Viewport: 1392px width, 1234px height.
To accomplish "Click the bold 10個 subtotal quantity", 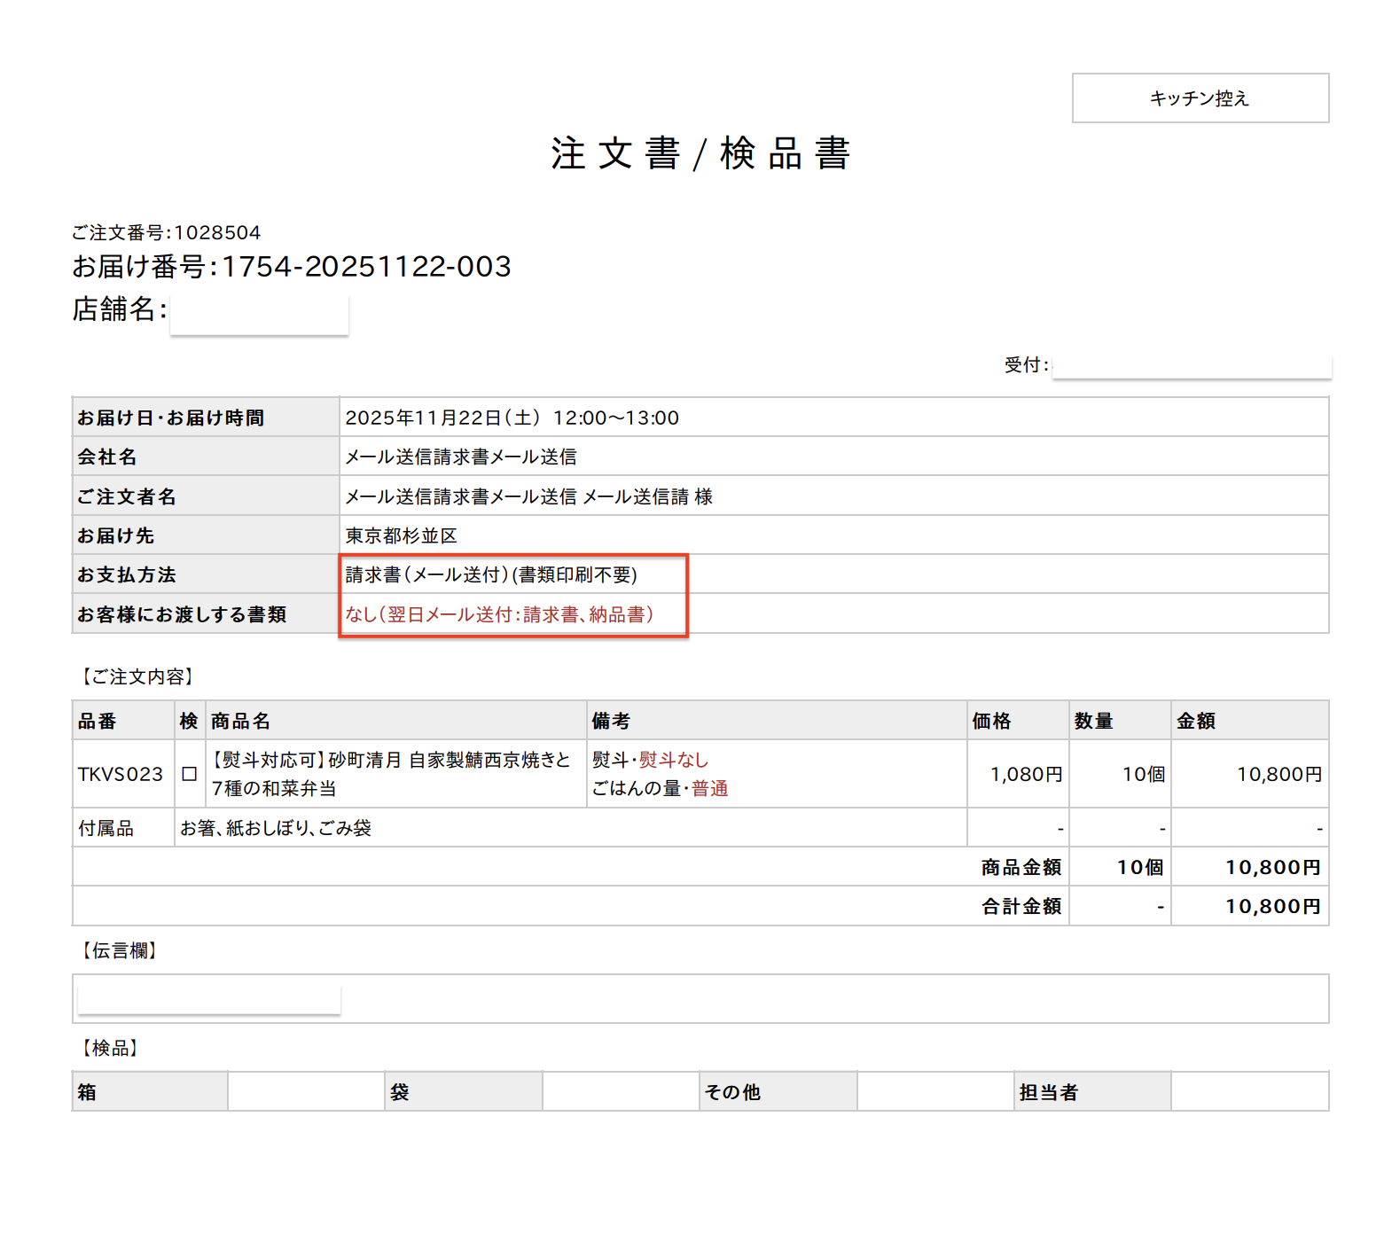I will coord(1140,867).
